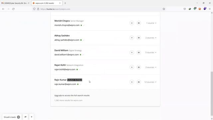Click the name Rajiv Kumar
This screenshot has width=213, height=120.
[x=61, y=80]
